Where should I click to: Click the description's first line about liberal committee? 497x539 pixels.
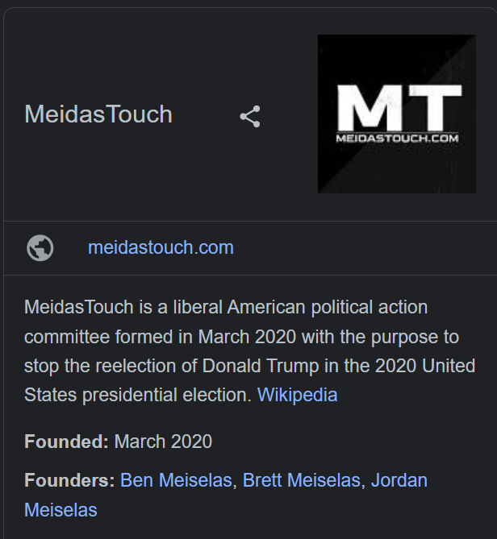pos(226,307)
